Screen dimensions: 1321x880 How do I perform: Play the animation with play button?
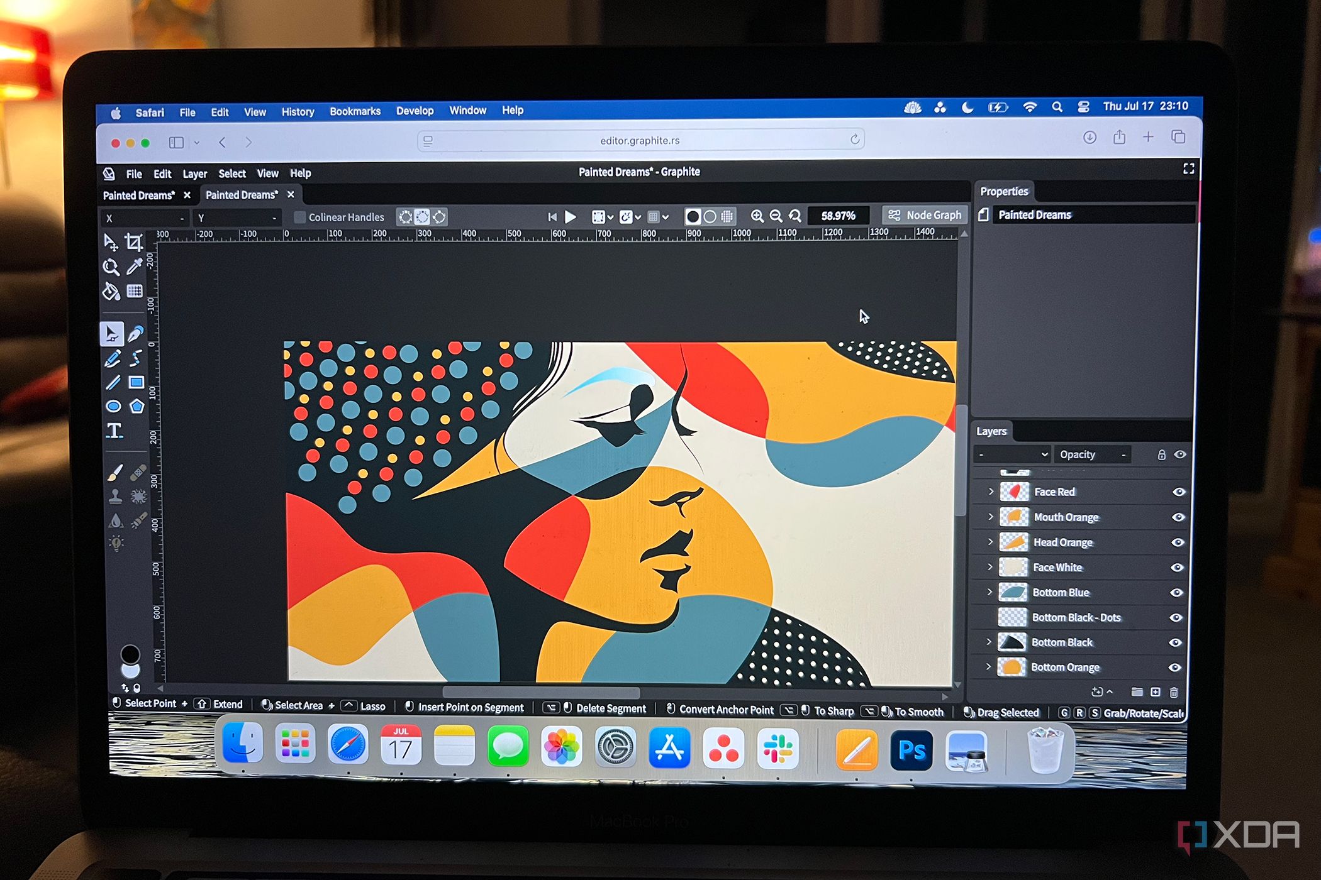pyautogui.click(x=571, y=217)
